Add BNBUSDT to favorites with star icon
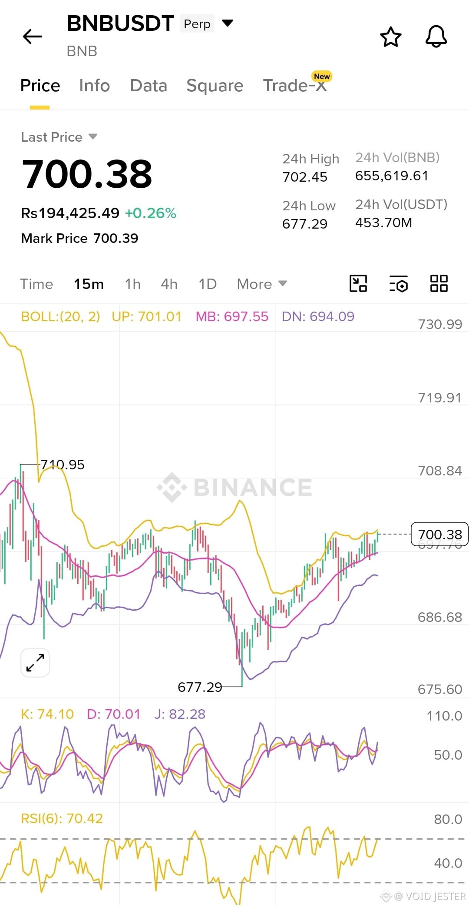Image resolution: width=469 pixels, height=907 pixels. click(x=391, y=37)
